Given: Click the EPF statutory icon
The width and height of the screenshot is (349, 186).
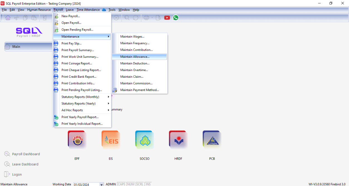Looking at the screenshot, I should 77,140.
